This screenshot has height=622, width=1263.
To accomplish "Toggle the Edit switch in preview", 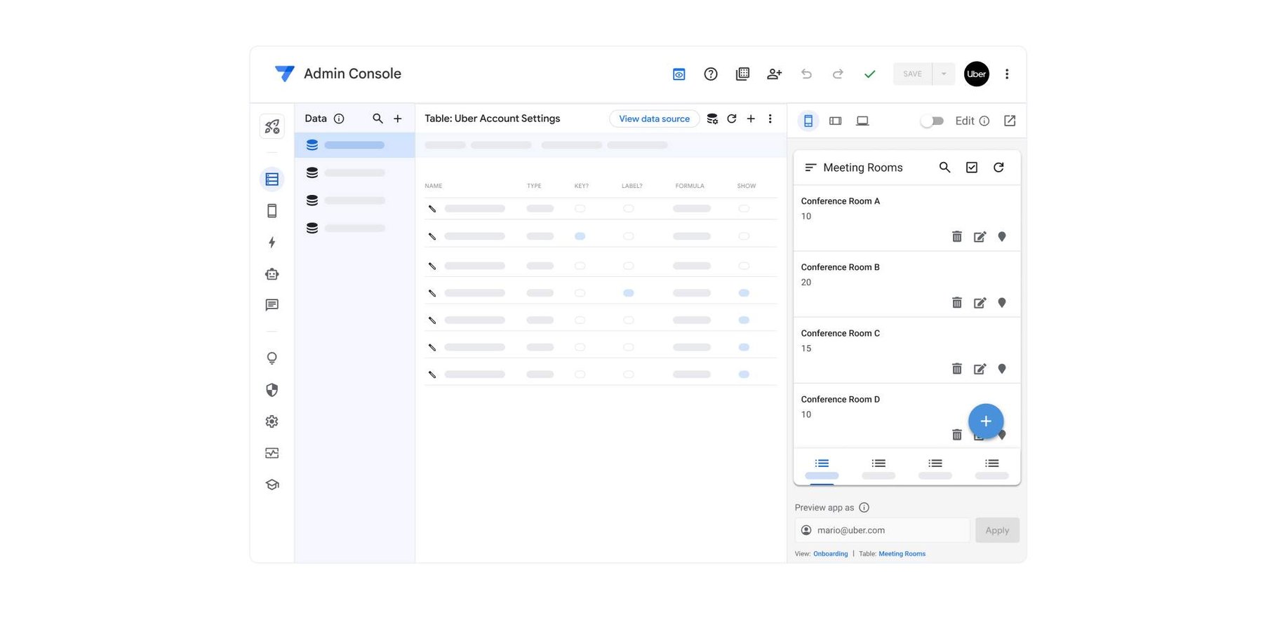I will tap(932, 121).
